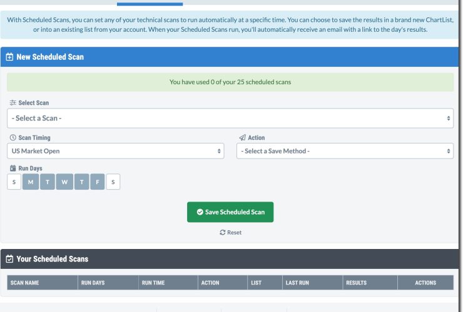Click the active blue tab underline at top
This screenshot has width=463, height=312.
click(x=150, y=4)
